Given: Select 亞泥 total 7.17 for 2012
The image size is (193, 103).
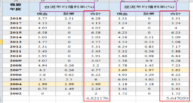Looking at the screenshot, I should coord(176,47).
